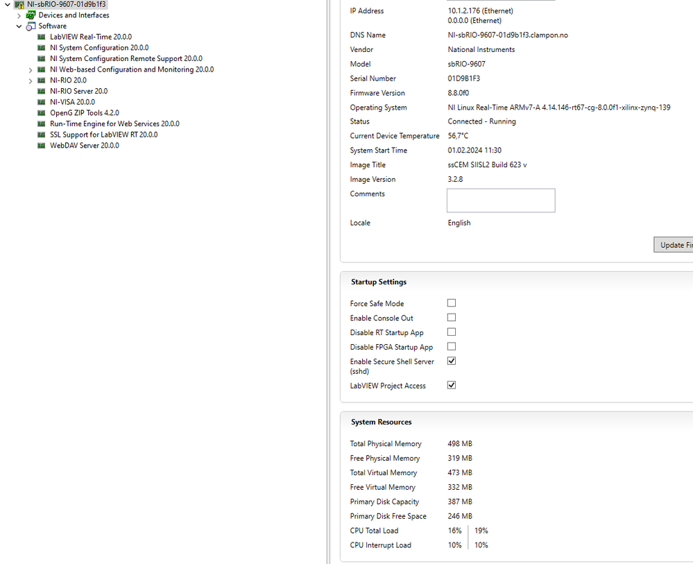Click the firmware version value 8.8.0f0
Viewport: 693px width, 564px height.
coord(459,93)
